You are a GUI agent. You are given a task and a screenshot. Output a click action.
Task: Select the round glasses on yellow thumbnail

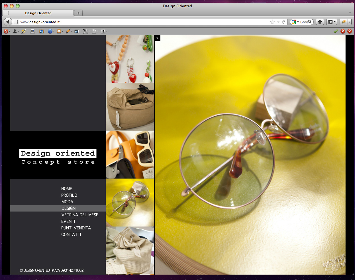(x=130, y=203)
